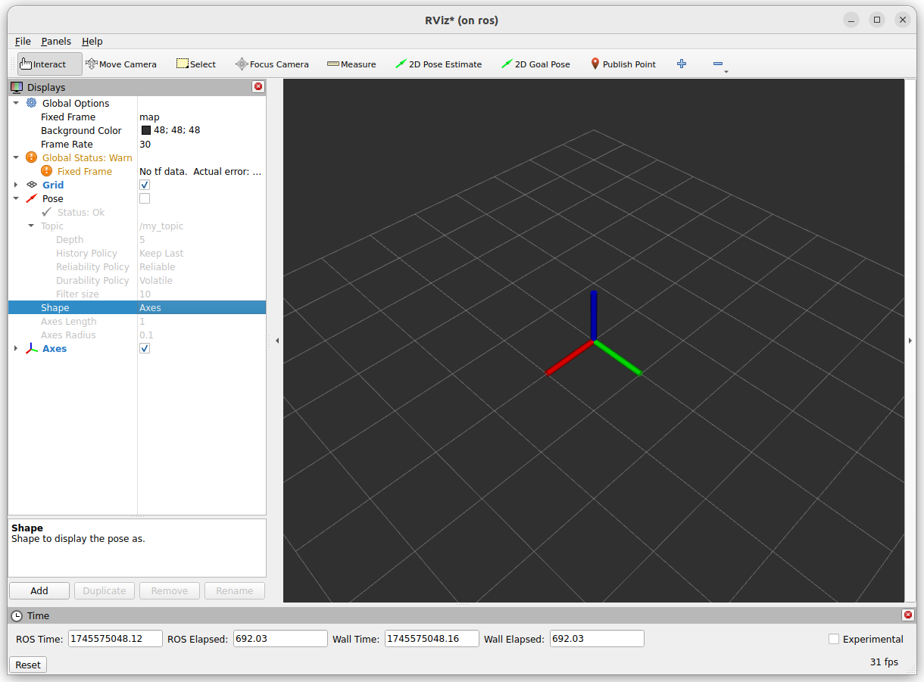Choose the Select tool
The image size is (924, 682).
point(196,64)
